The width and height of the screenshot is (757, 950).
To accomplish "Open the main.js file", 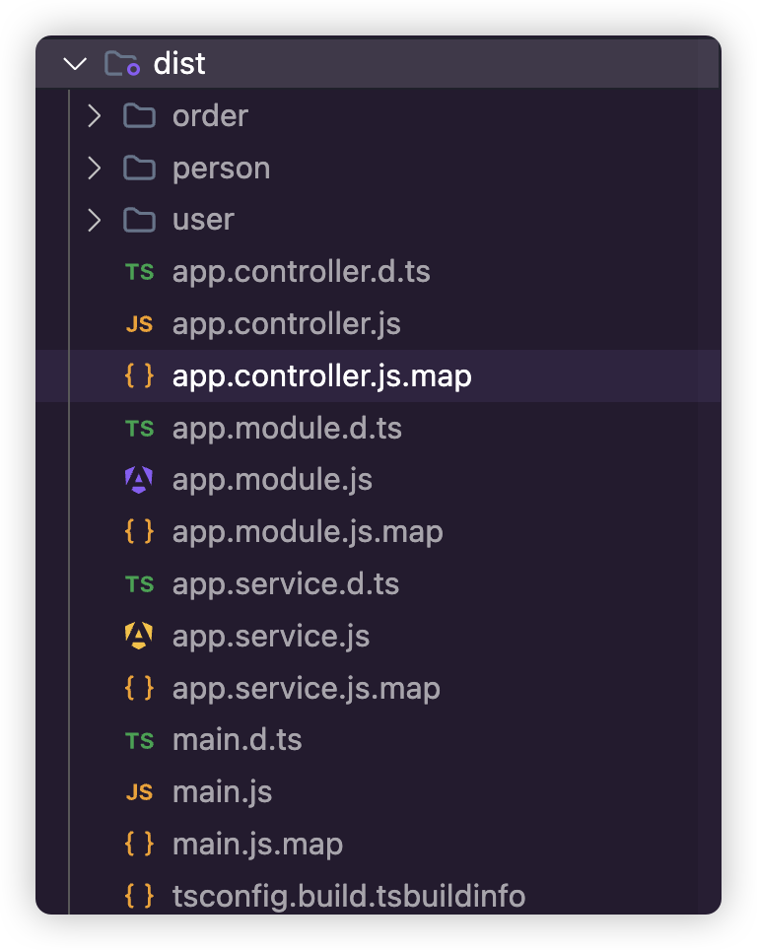I will pos(222,791).
